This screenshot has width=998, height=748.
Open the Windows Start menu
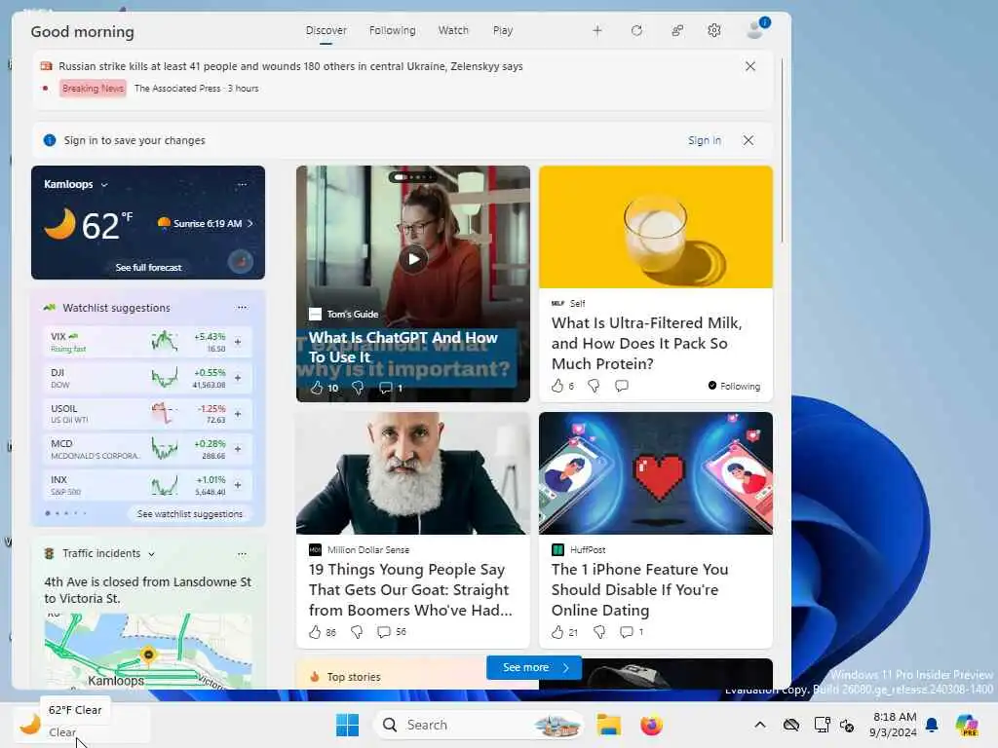tap(348, 725)
